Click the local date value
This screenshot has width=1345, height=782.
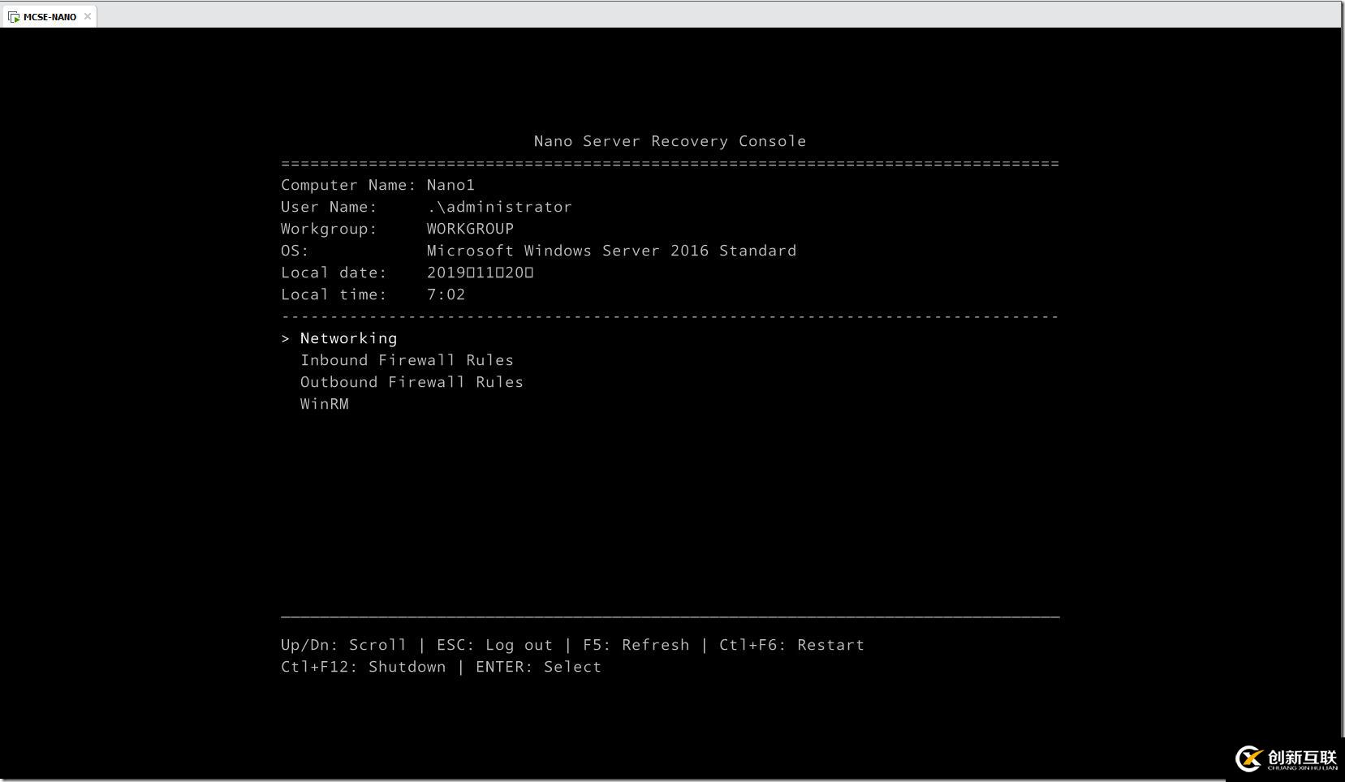coord(480,273)
